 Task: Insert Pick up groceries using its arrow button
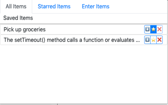point(148,29)
